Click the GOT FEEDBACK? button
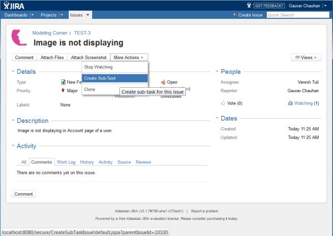The height and width of the screenshot is (236, 333). pyautogui.click(x=269, y=6)
